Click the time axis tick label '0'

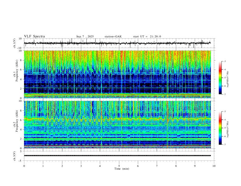24,166
